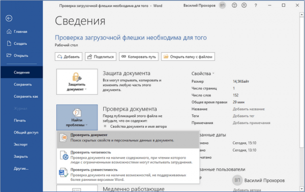The height and width of the screenshot is (192, 305).
Task: Click the Число страниц property label
Action: pyautogui.click(x=204, y=88)
